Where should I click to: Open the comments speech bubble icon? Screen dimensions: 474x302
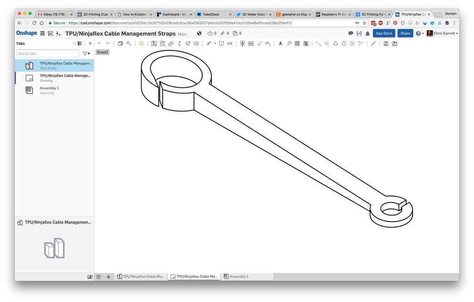pyautogui.click(x=351, y=33)
